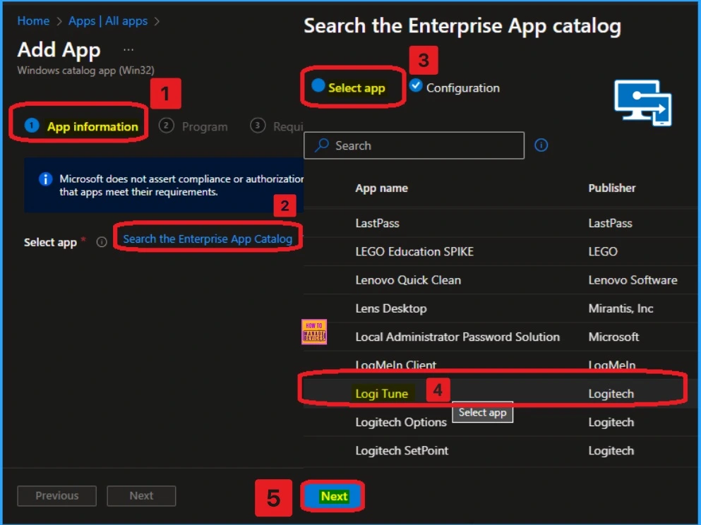
Task: Select the Select app step in catalog
Action: tap(348, 87)
